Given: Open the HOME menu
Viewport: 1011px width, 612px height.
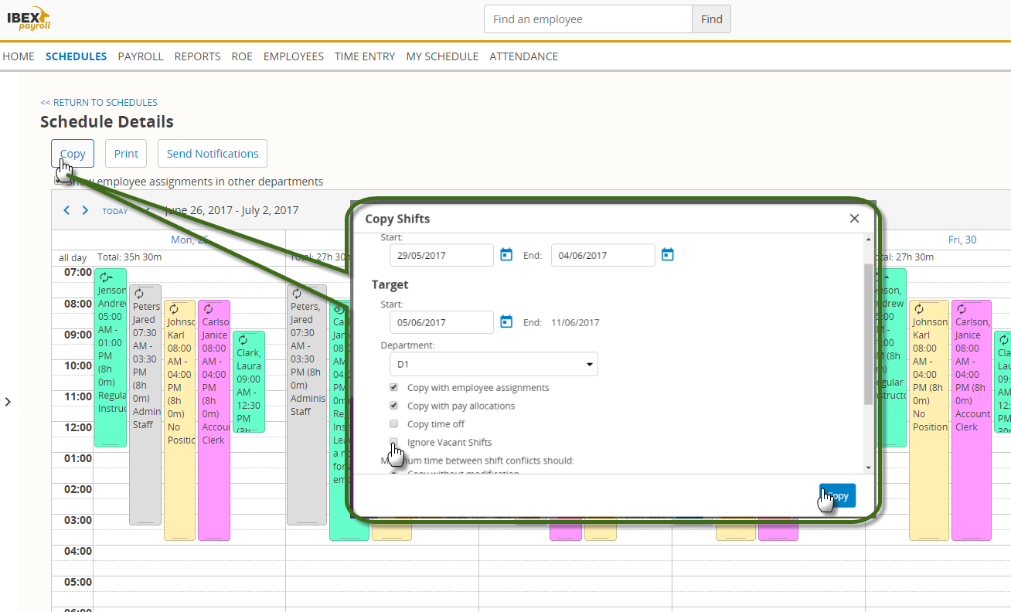Looking at the screenshot, I should tap(19, 56).
